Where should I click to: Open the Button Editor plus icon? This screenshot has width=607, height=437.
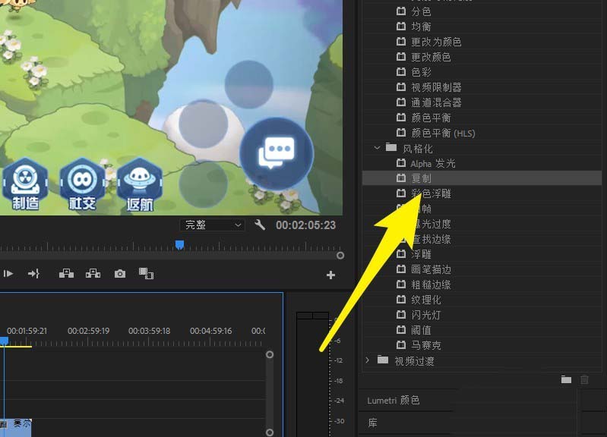[x=330, y=275]
